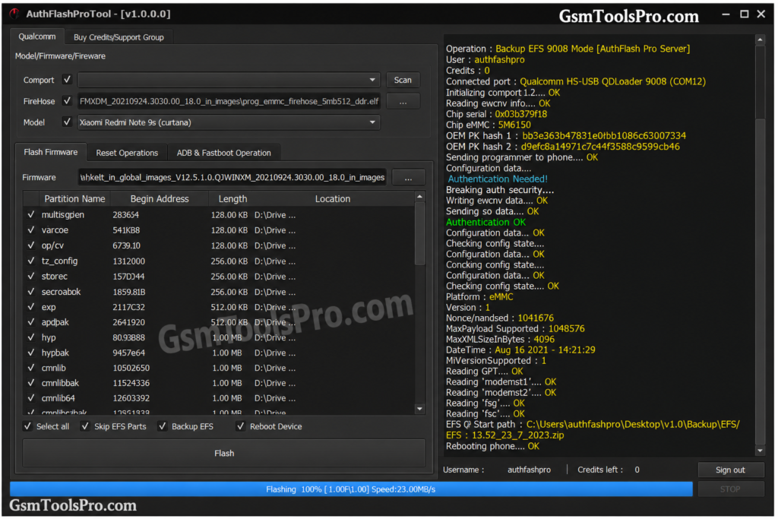778x519 pixels.
Task: Toggle the FireHose checkbox
Action: pyautogui.click(x=67, y=101)
